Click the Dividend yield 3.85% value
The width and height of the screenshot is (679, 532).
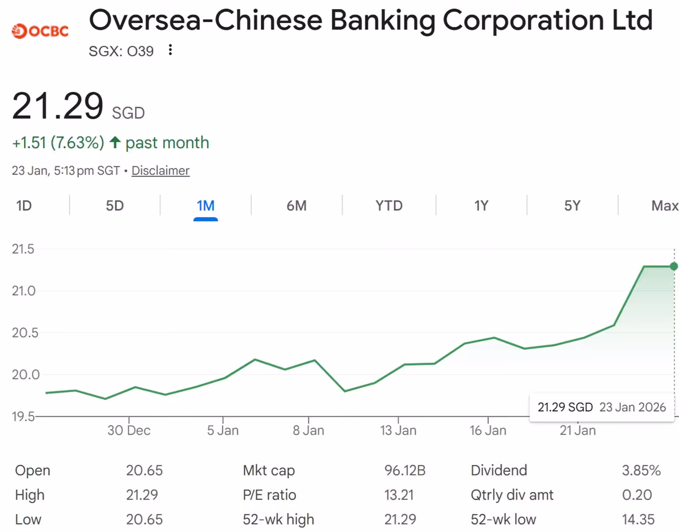pos(641,470)
